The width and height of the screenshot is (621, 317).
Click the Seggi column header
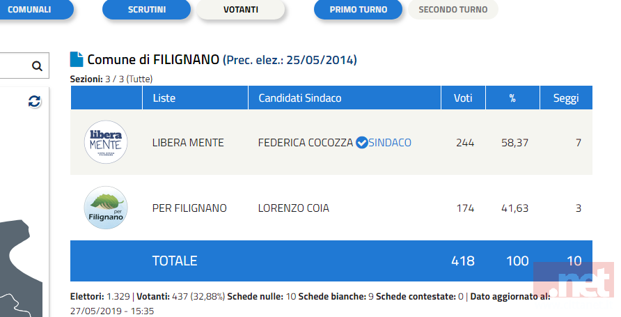(566, 98)
